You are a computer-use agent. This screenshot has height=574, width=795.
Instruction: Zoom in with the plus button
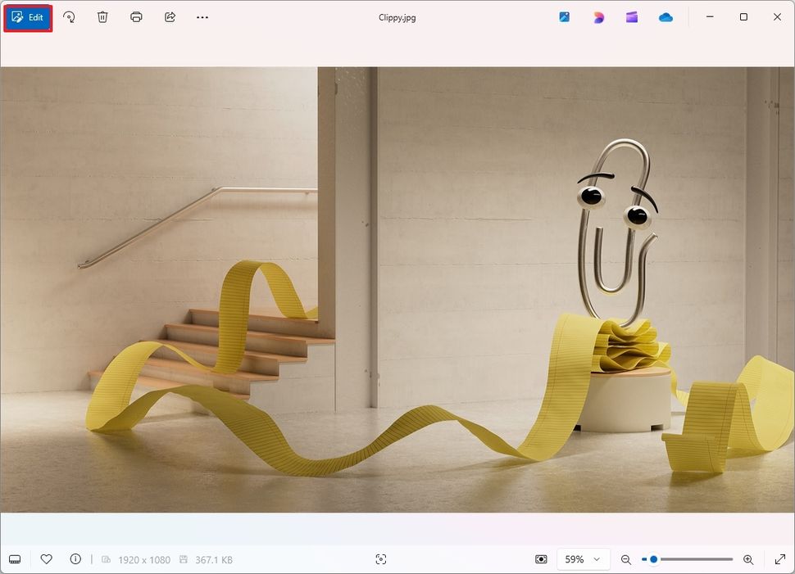click(748, 559)
